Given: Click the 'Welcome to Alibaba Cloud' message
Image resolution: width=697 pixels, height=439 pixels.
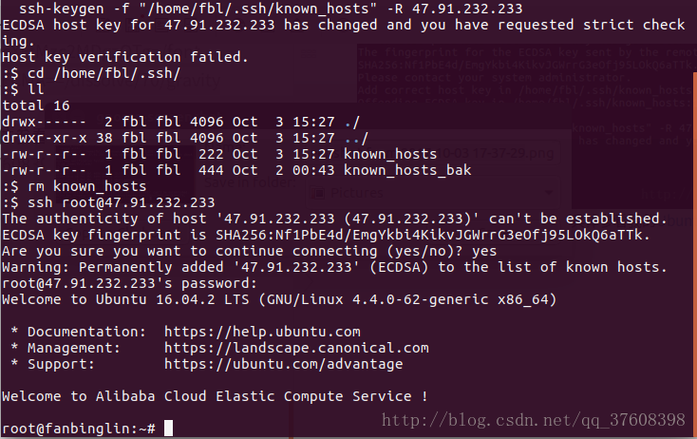Looking at the screenshot, I should [x=215, y=396].
